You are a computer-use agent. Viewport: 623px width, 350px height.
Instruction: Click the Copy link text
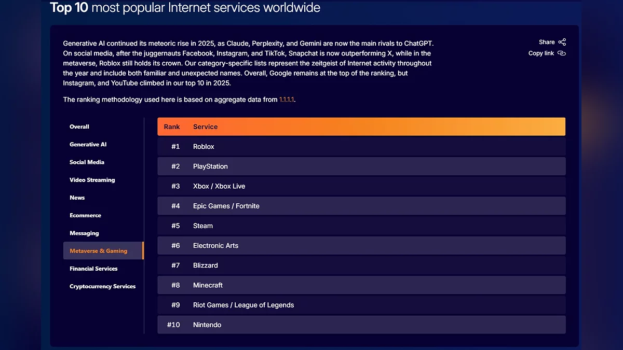click(x=541, y=53)
